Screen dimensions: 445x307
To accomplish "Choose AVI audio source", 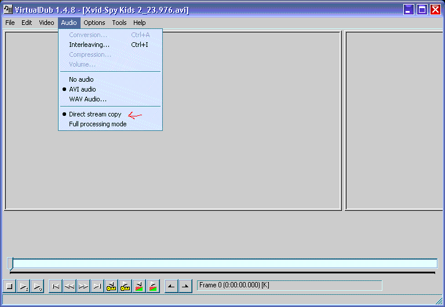I will click(x=110, y=89).
